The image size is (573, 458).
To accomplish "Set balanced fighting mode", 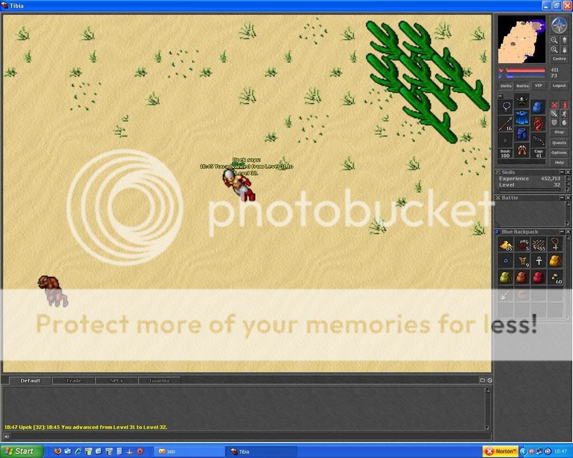I will tap(555, 114).
